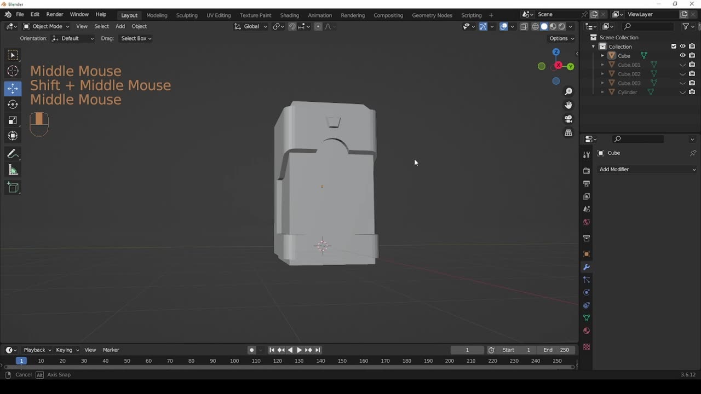Open the Scene properties tab
The image size is (701, 394).
(587, 209)
